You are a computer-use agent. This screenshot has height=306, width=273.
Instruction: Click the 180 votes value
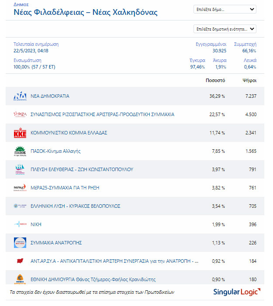pyautogui.click(x=252, y=279)
